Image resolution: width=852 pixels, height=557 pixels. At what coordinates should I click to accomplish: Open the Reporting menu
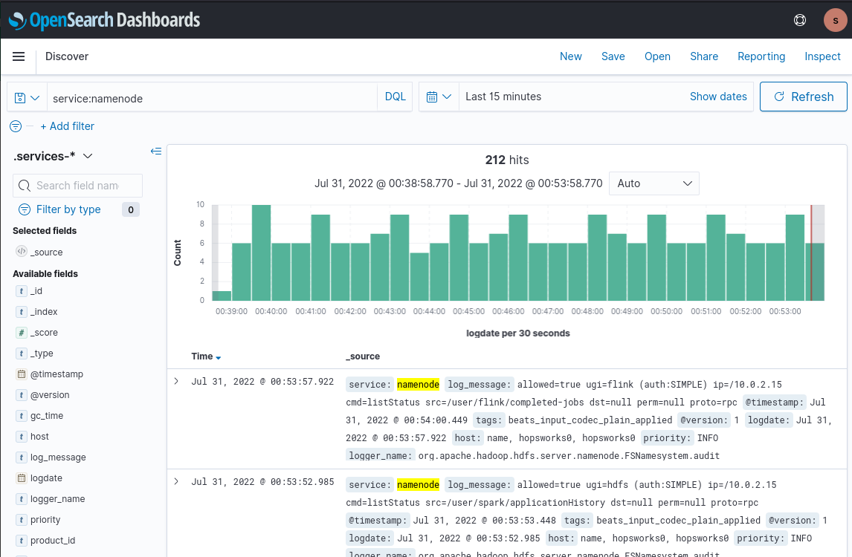point(761,56)
